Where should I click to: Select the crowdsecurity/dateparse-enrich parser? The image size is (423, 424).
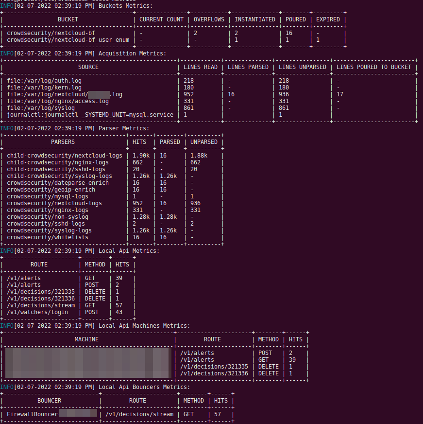point(58,183)
